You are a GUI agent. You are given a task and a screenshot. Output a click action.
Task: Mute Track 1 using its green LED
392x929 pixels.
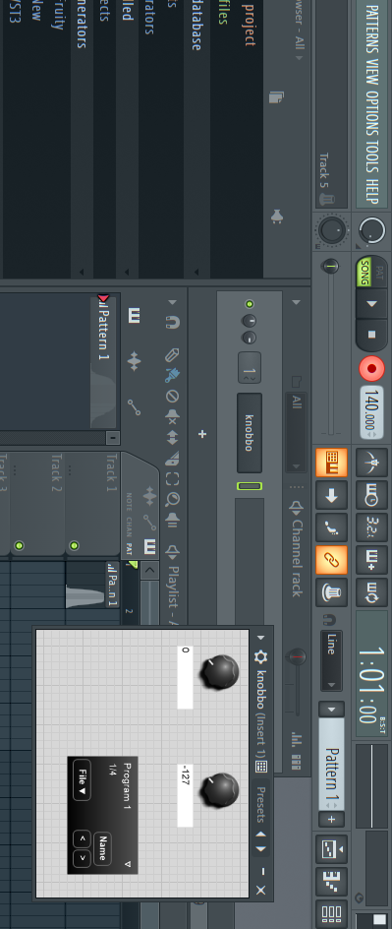[75, 545]
